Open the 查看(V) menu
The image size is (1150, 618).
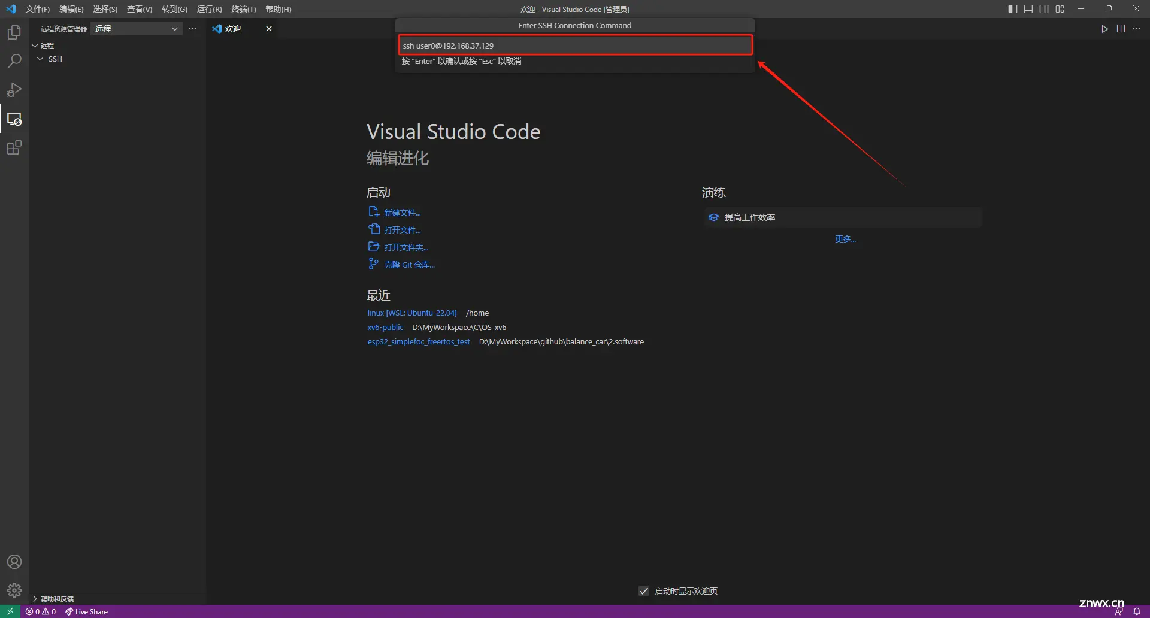139,9
